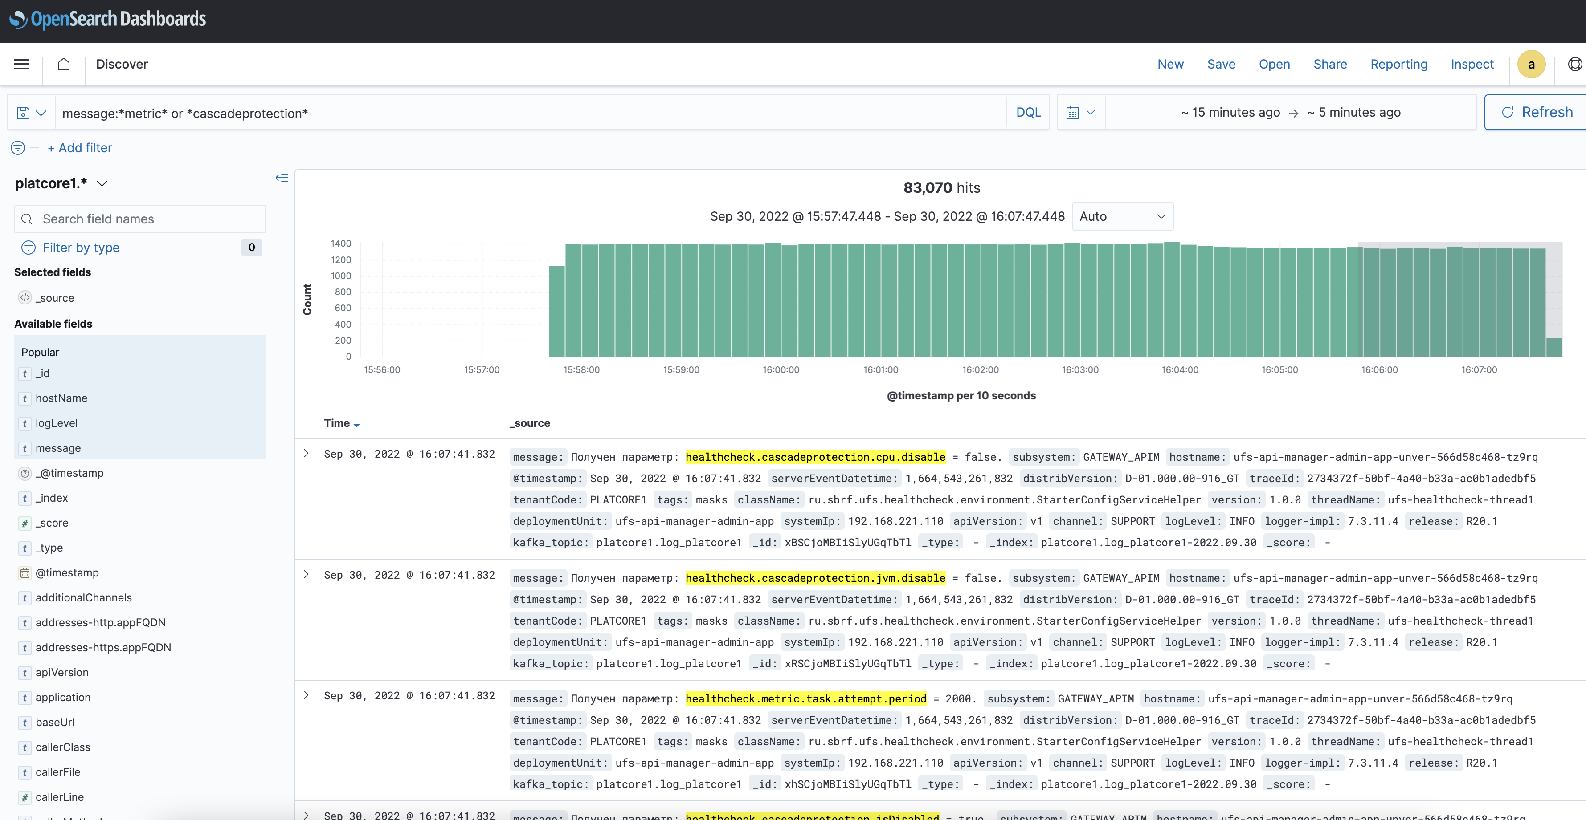Screen dimensions: 1586x820
Task: Click the _@timestamp unknown type icon
Action: 25,473
